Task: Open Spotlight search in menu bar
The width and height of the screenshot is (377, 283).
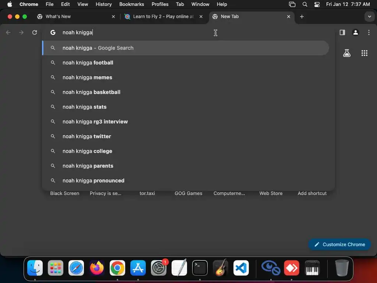Action: (x=304, y=4)
